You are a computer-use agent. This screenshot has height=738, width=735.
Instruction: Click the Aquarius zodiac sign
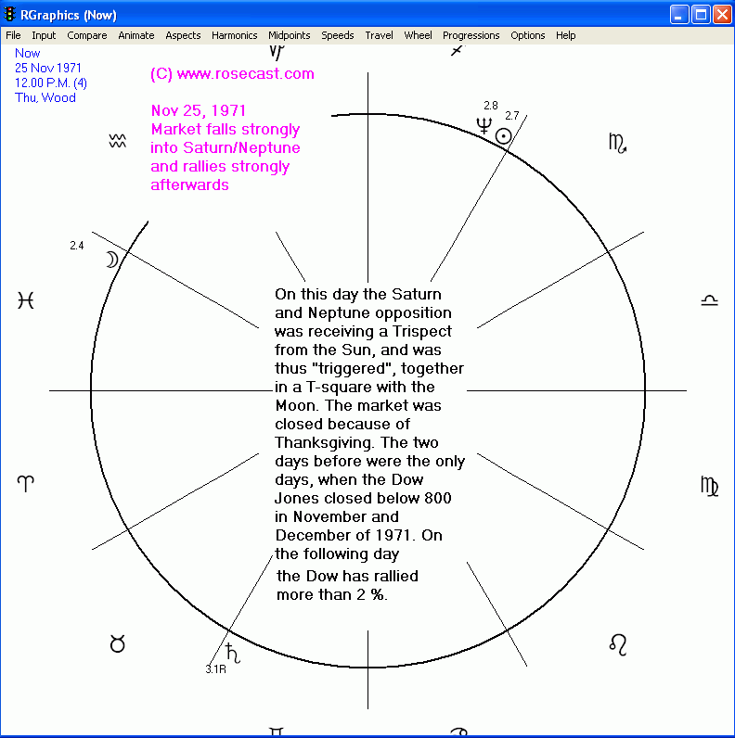point(117,141)
